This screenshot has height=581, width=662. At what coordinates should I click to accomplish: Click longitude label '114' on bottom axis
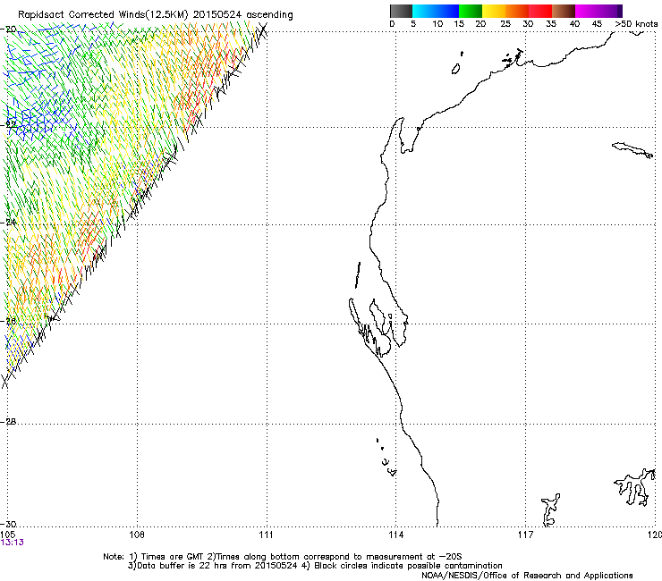tap(395, 535)
